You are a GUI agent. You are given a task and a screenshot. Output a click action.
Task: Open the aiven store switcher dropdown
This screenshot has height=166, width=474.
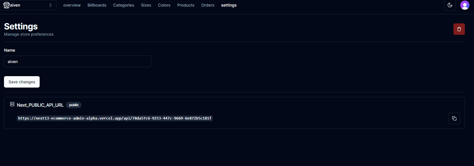[x=28, y=5]
